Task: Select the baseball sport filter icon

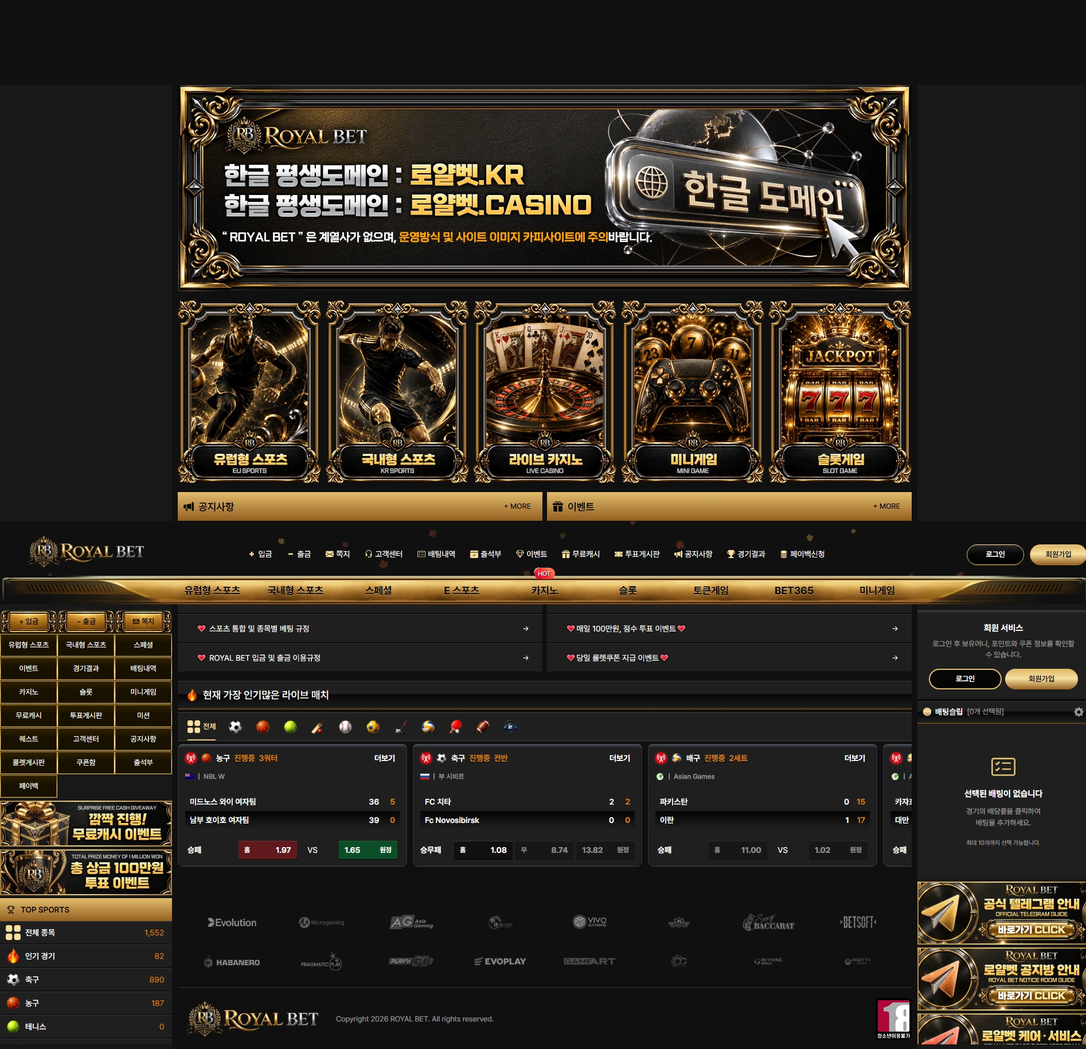Action: 345,727
